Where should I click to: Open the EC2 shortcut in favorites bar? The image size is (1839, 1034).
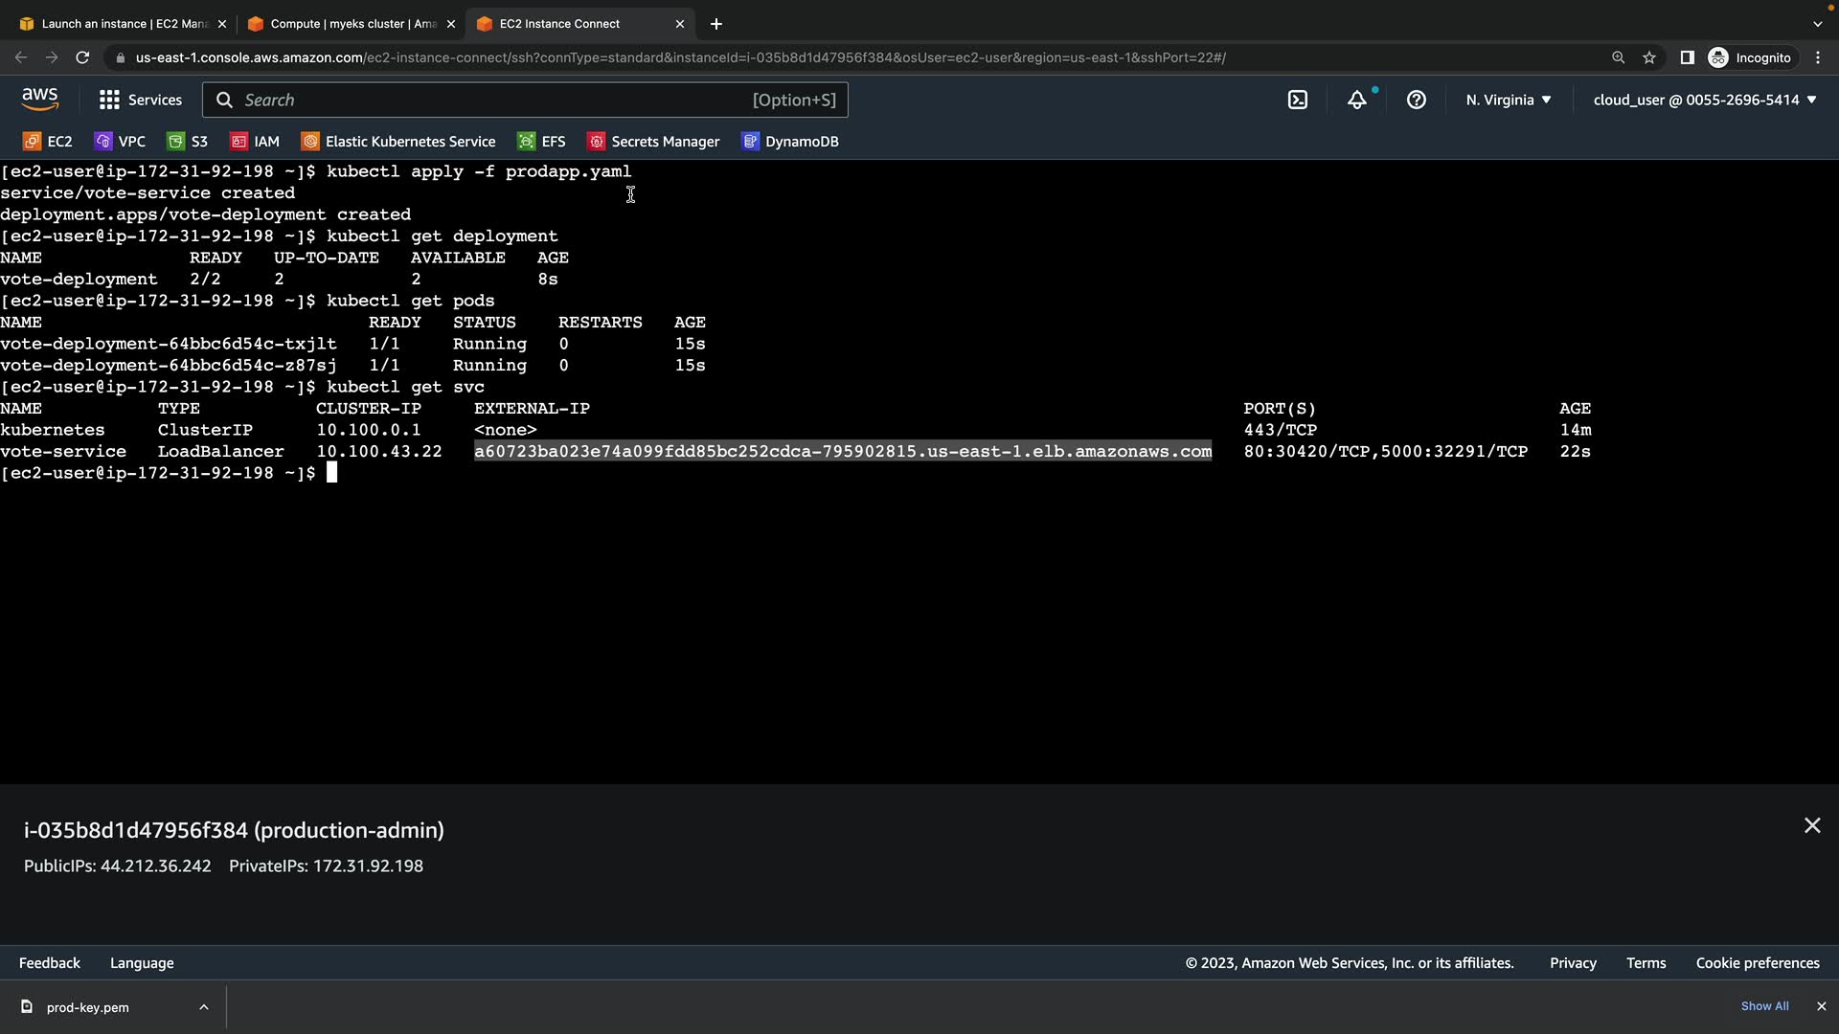tap(48, 142)
